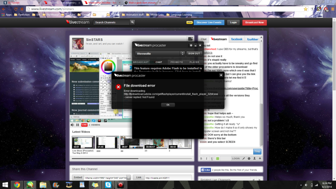Click the Sign Out button
The height and width of the screenshot is (189, 336).
[194, 53]
